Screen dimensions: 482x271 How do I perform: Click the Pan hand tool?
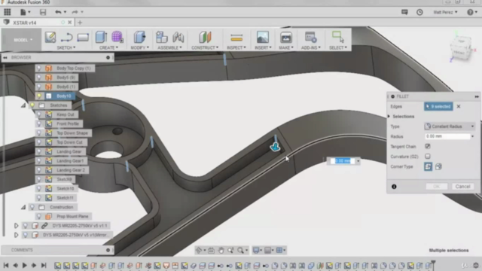pyautogui.click(x=221, y=251)
